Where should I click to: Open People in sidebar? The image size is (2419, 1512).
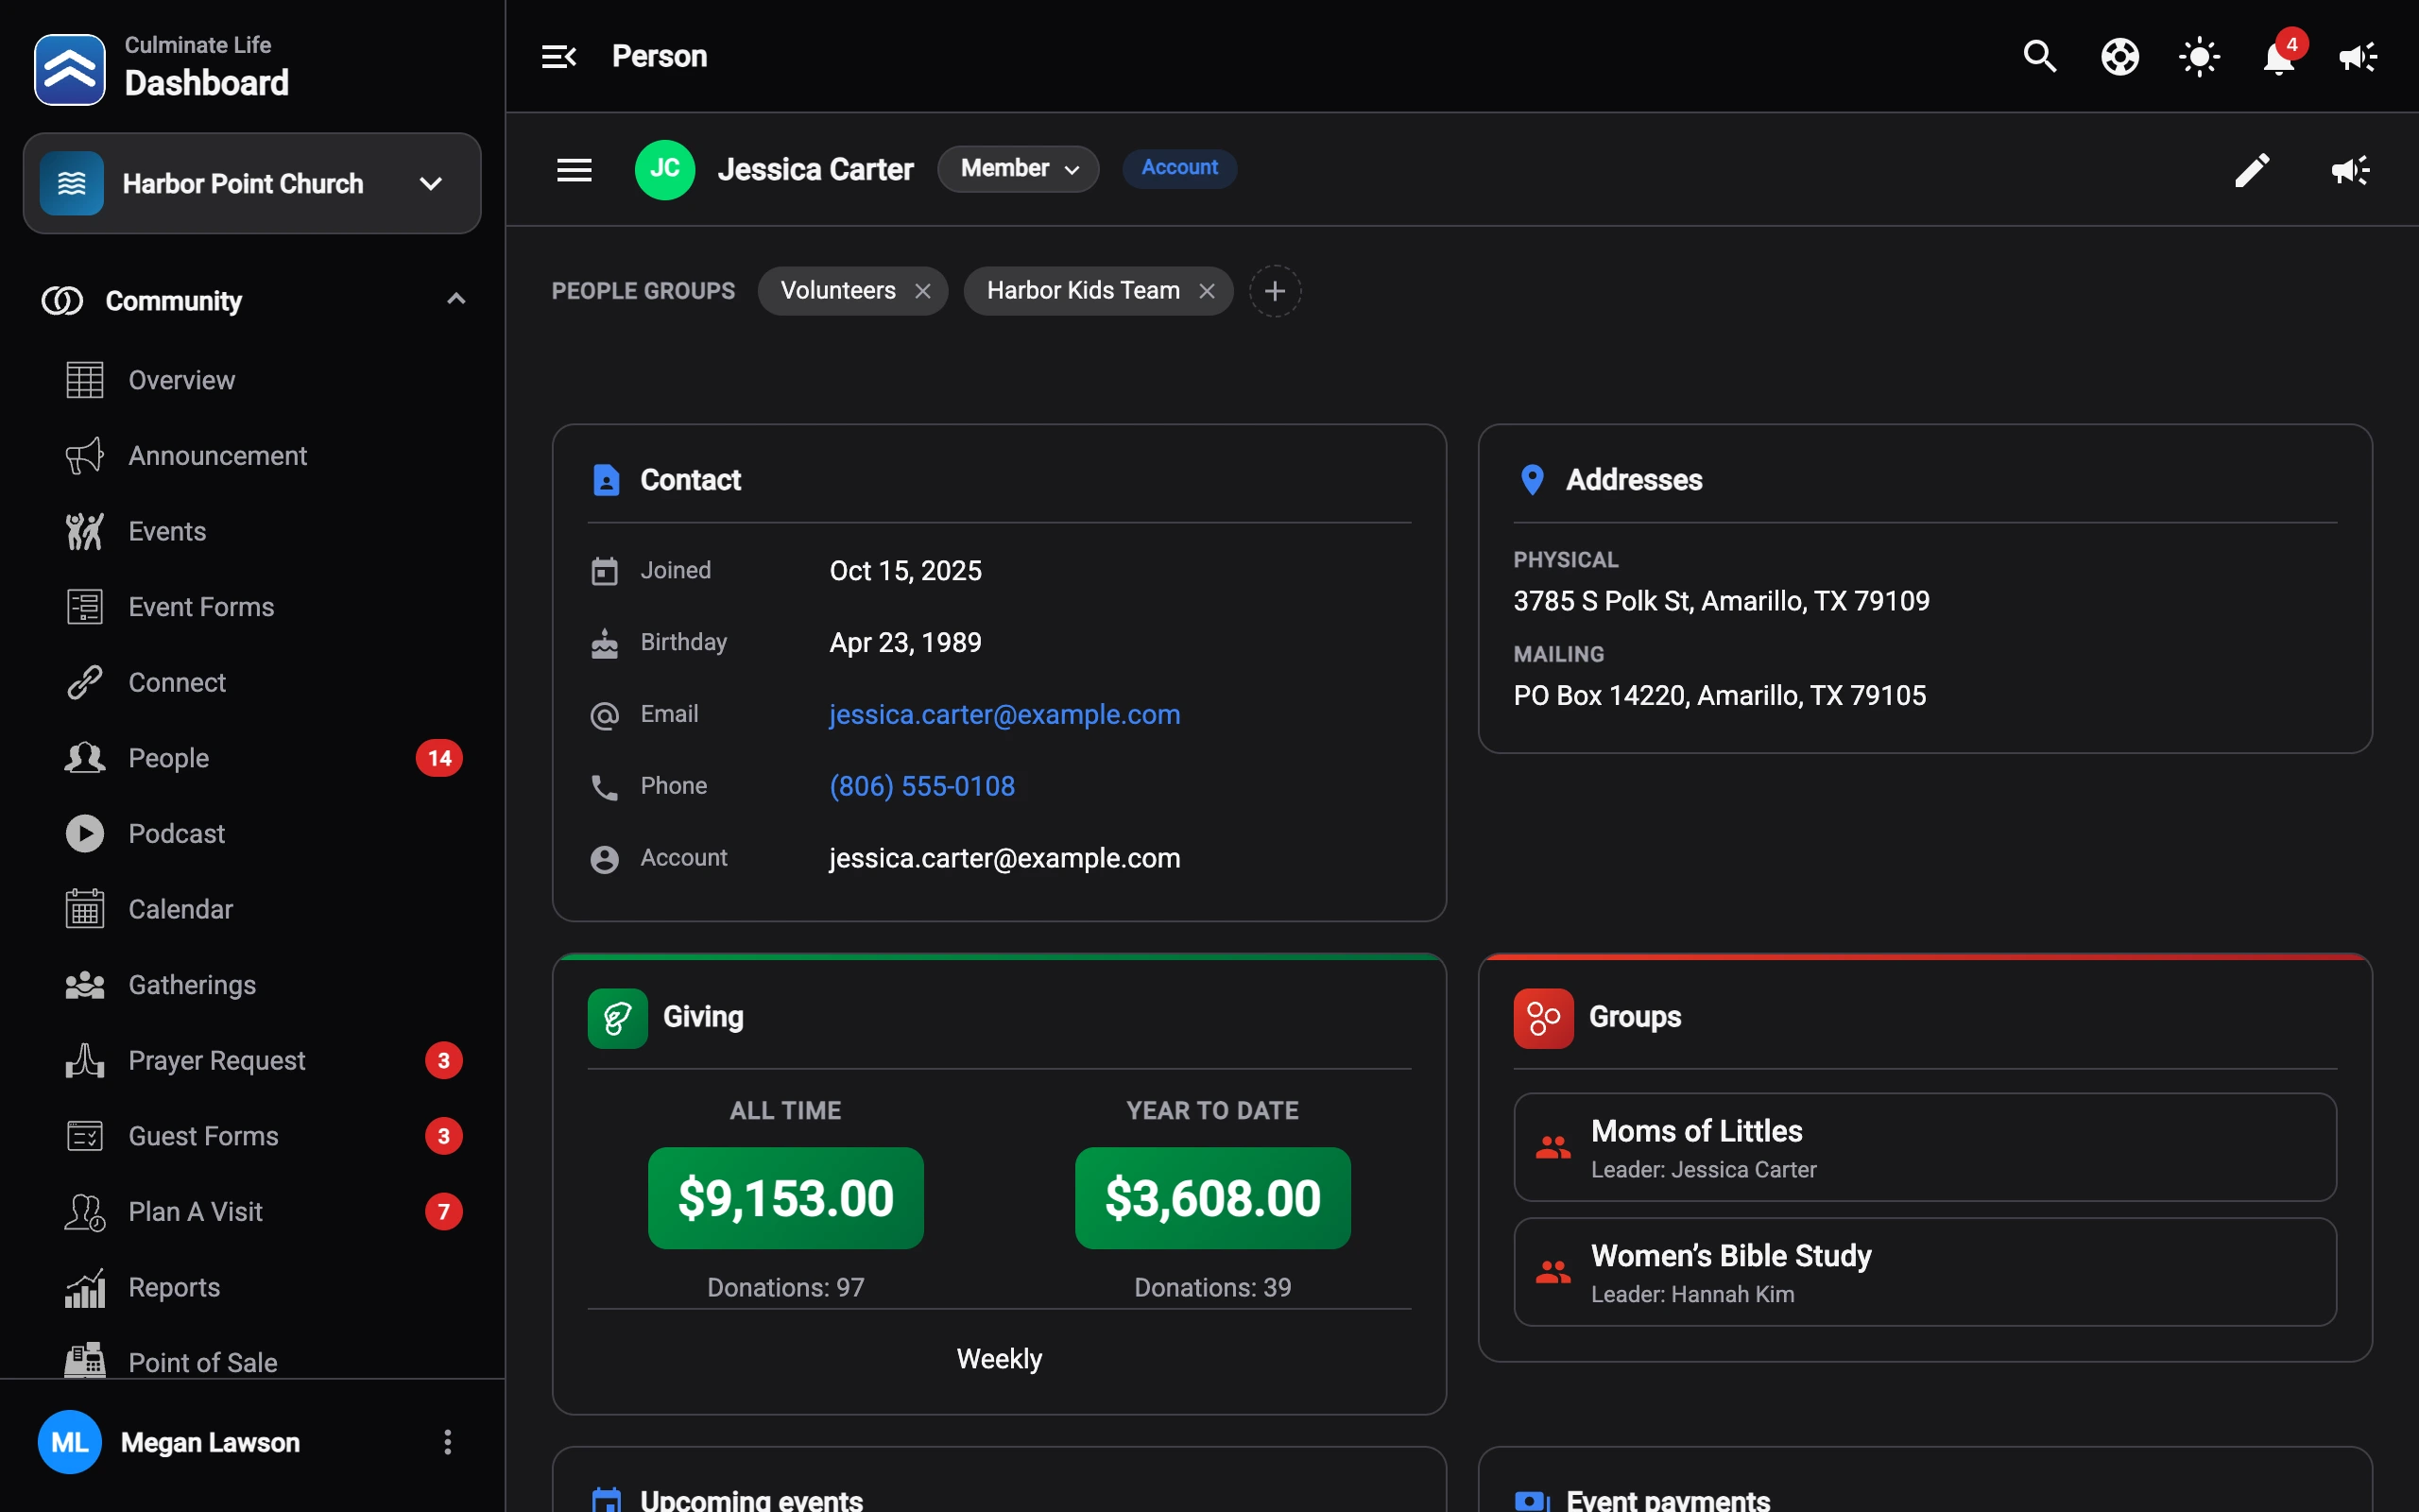pos(252,758)
